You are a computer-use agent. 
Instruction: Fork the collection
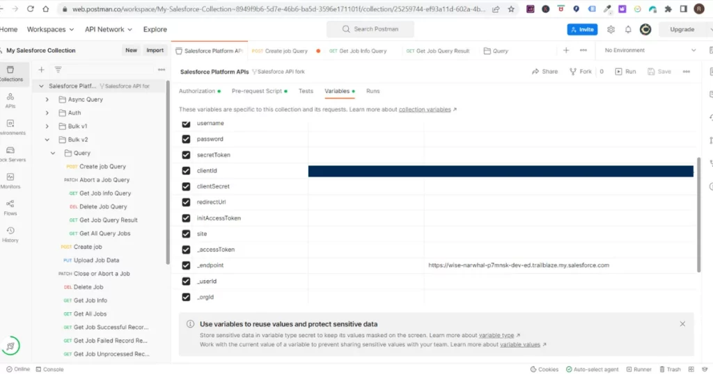tap(581, 72)
